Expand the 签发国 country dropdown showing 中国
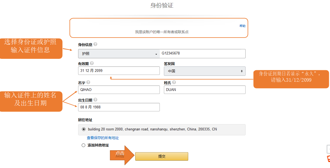Screen dimensions: 330x168 (x=205, y=71)
